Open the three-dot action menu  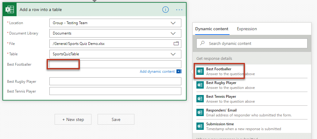(179, 10)
